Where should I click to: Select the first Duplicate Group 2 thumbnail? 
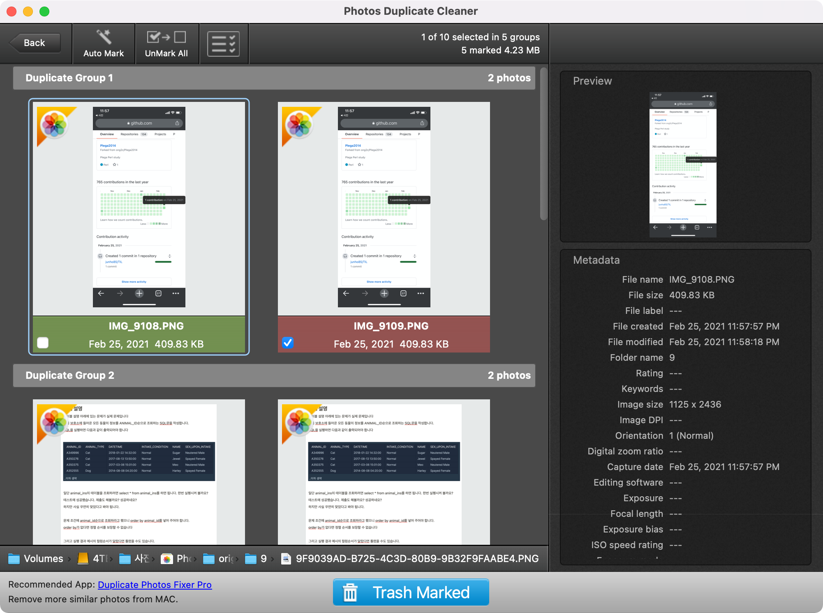point(139,472)
